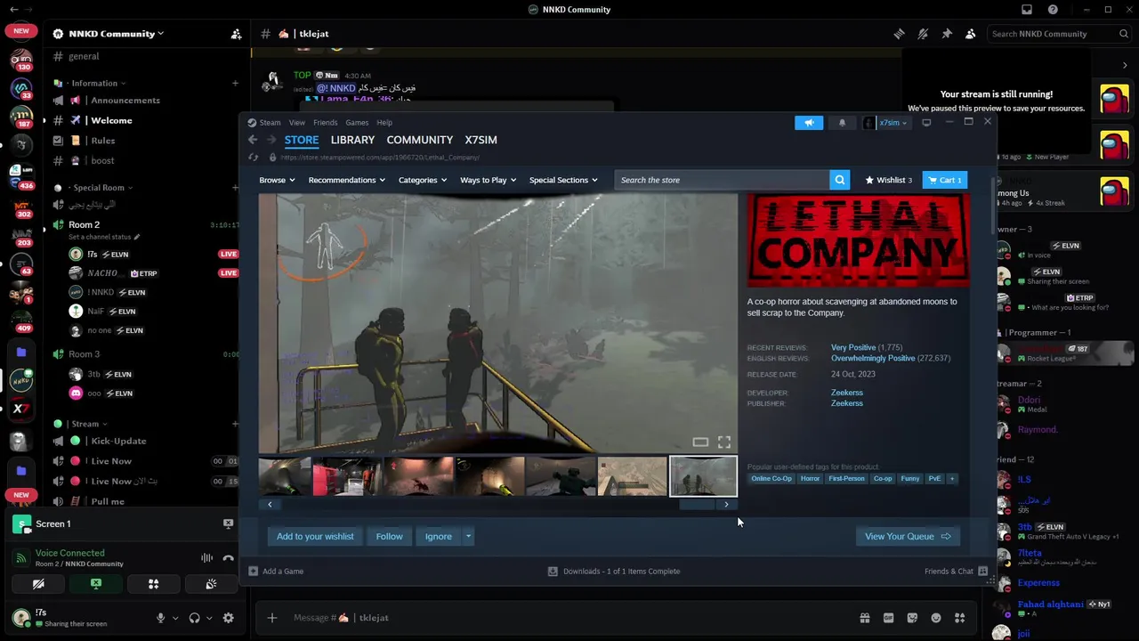Image resolution: width=1139 pixels, height=641 pixels.
Task: Expand Browse dropdown in Steam store
Action: click(277, 180)
